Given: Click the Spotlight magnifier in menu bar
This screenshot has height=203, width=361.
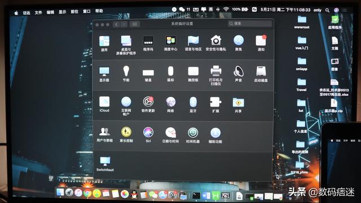Looking at the screenshot, I should pyautogui.click(x=327, y=10).
